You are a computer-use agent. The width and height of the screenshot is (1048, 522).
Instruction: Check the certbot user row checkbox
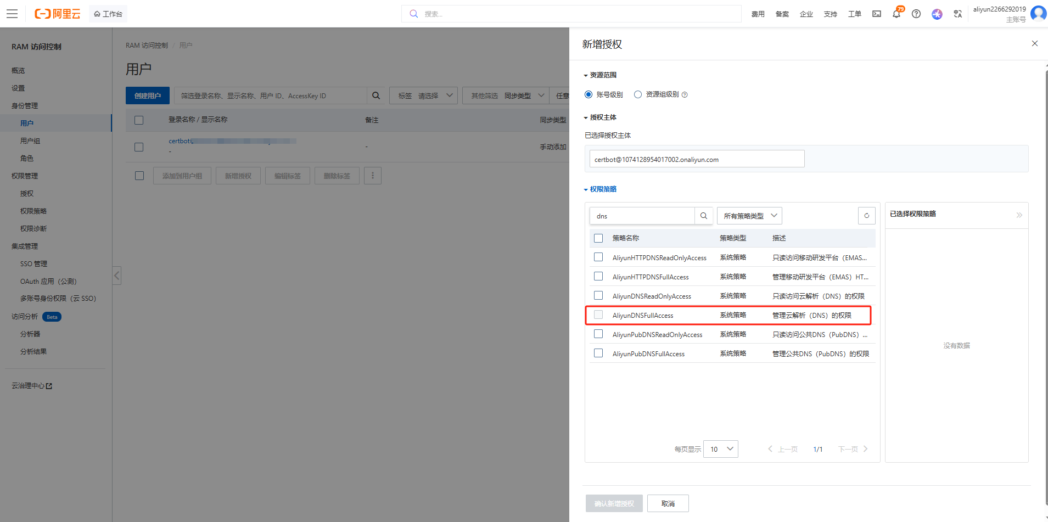[139, 147]
